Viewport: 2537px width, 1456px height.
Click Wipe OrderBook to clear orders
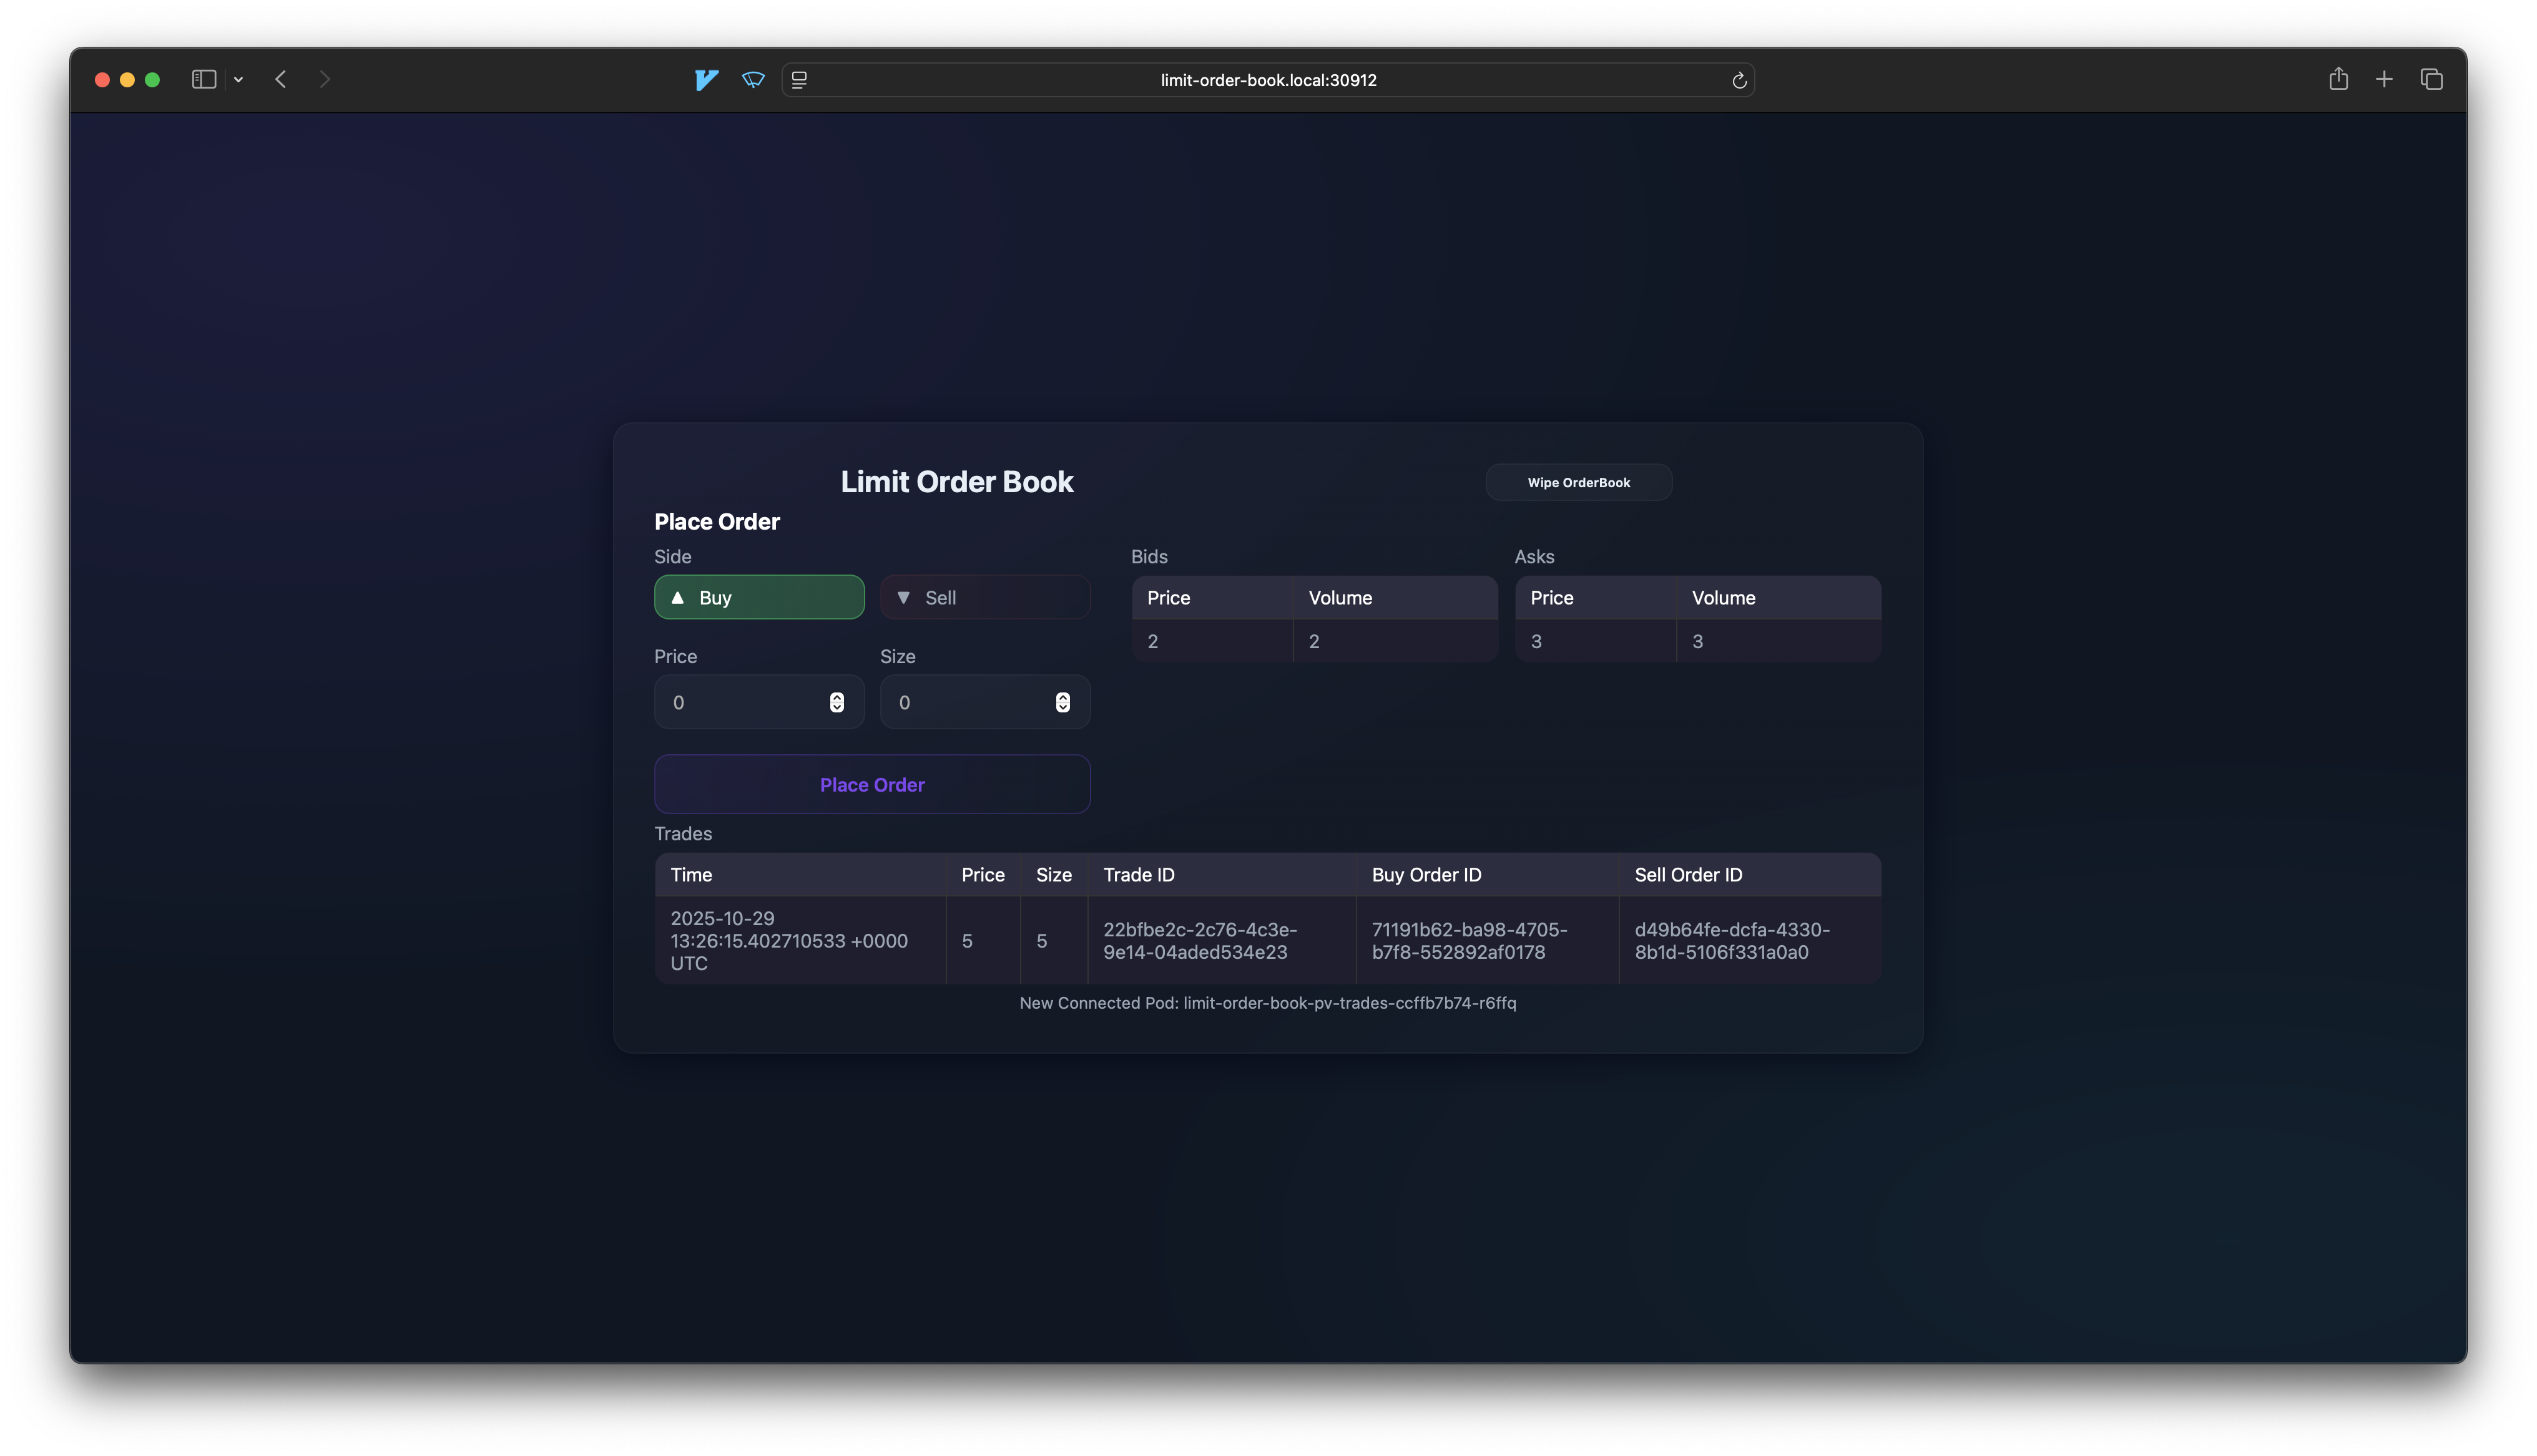[1579, 482]
